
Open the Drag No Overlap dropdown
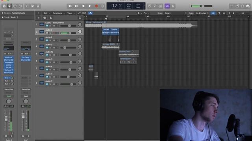point(202,13)
